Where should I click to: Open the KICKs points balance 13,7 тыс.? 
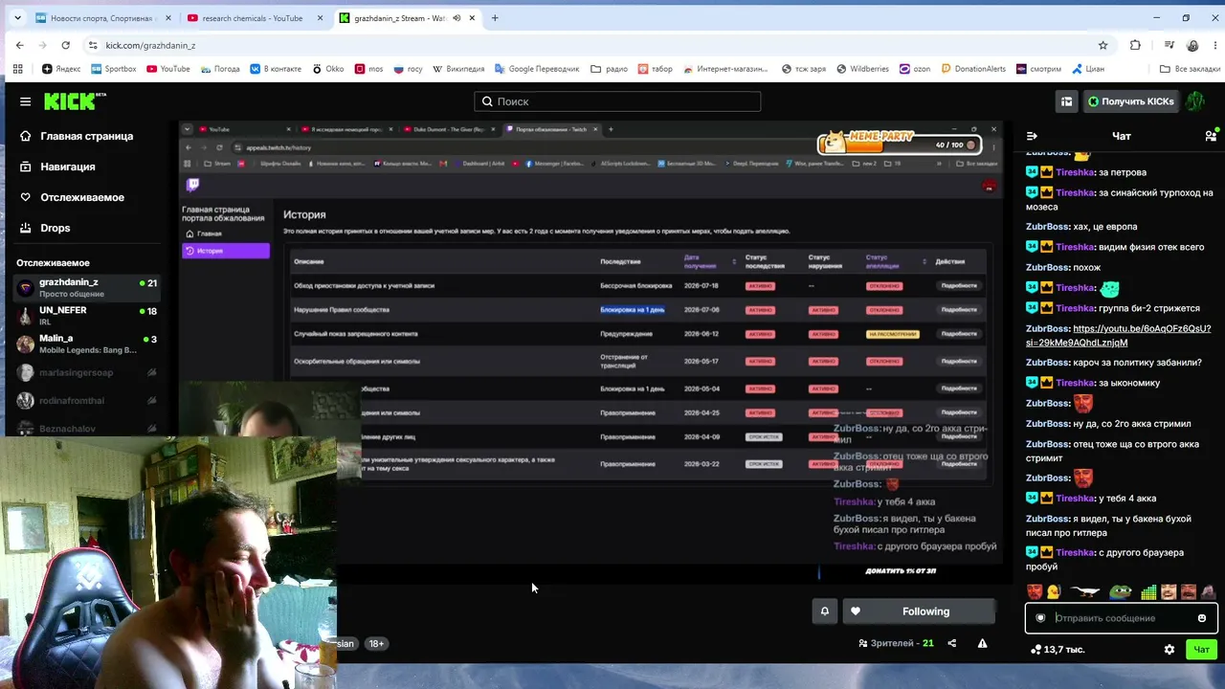point(1057,650)
